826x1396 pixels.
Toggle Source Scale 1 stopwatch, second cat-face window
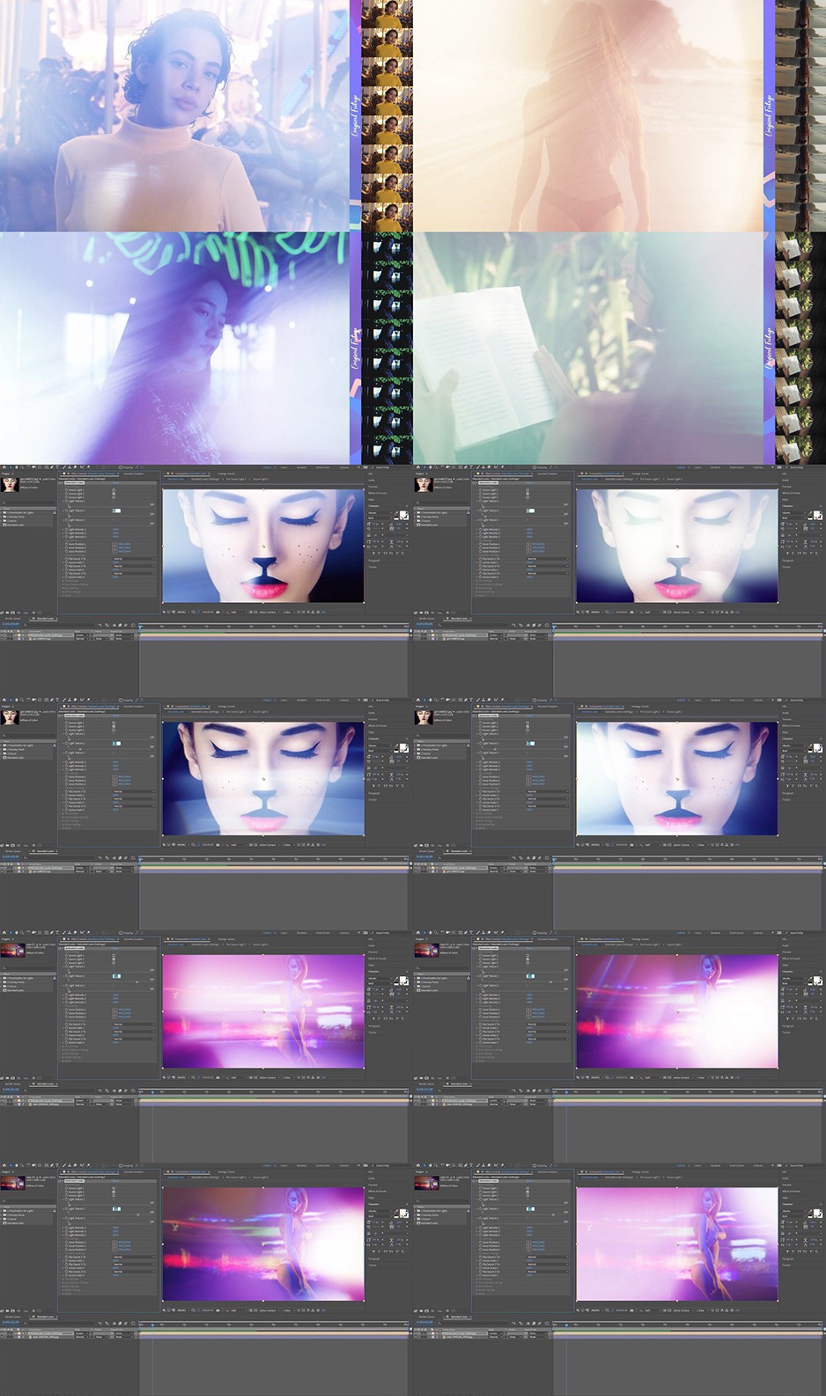point(480,562)
